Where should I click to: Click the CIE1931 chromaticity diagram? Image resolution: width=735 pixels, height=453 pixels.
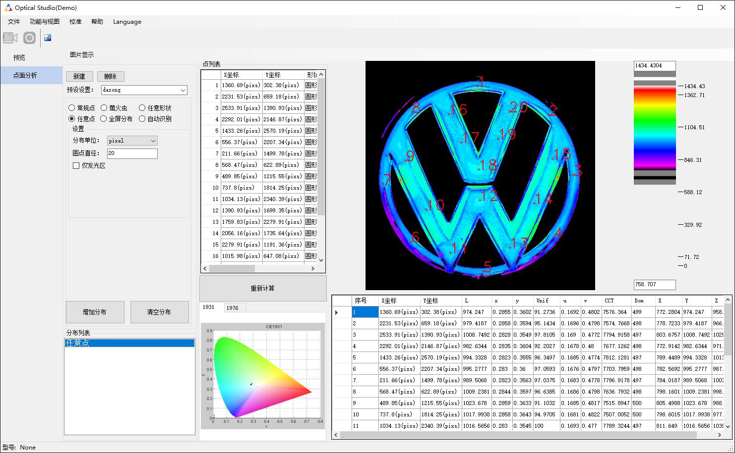point(263,376)
